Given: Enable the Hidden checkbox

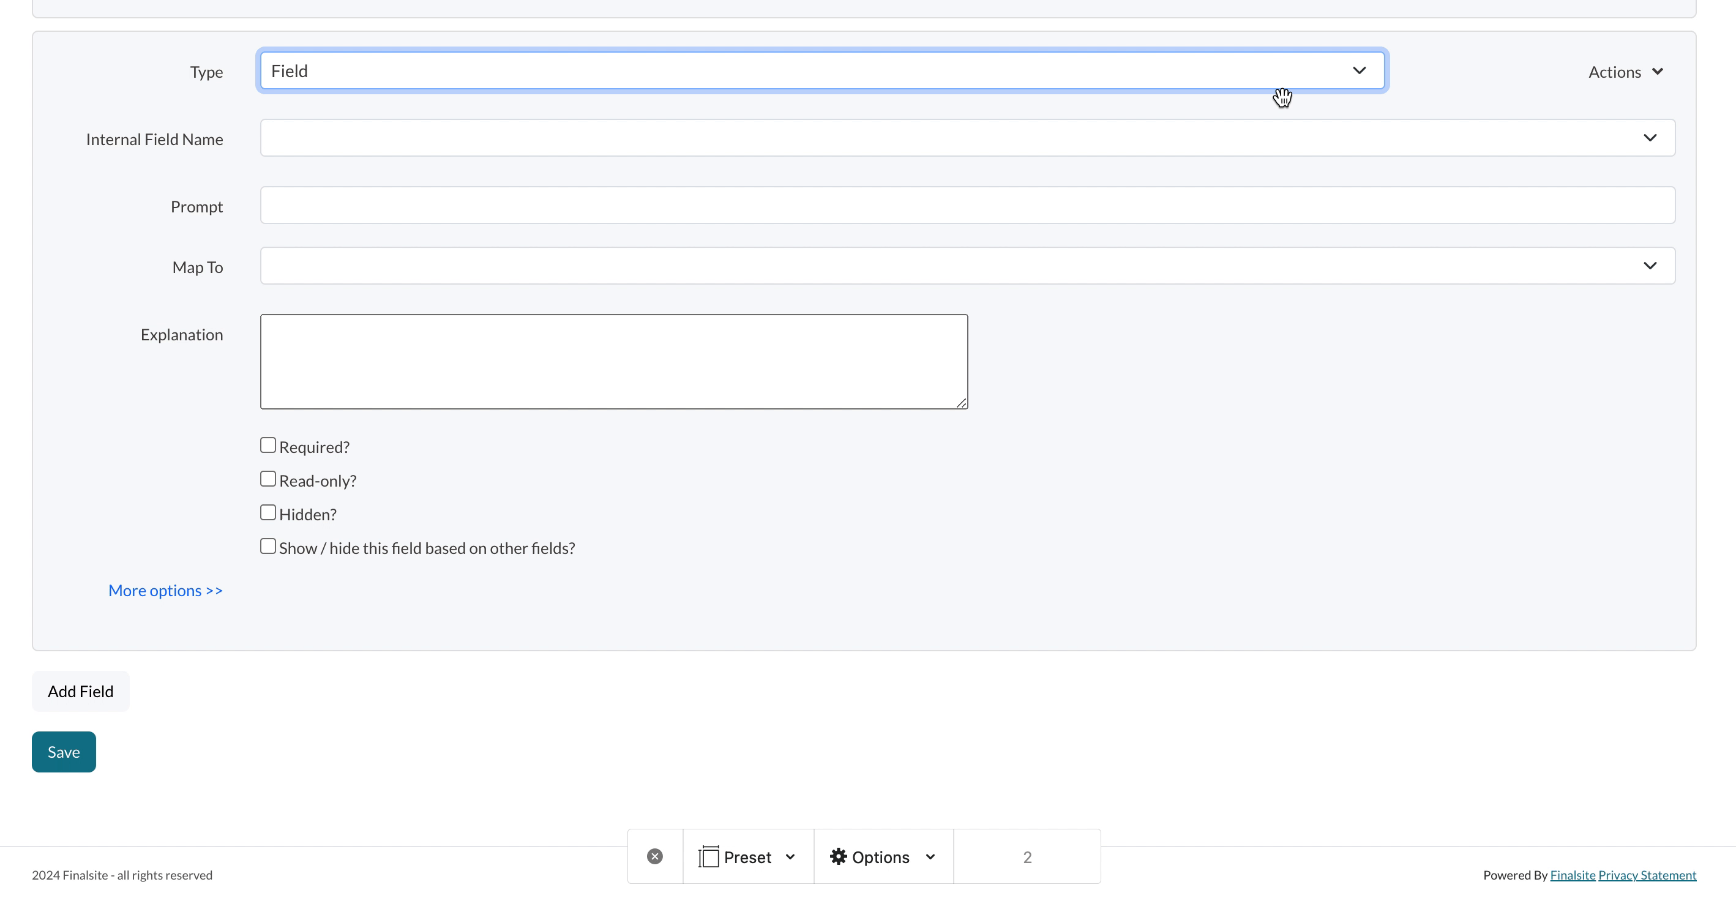Looking at the screenshot, I should (x=268, y=512).
